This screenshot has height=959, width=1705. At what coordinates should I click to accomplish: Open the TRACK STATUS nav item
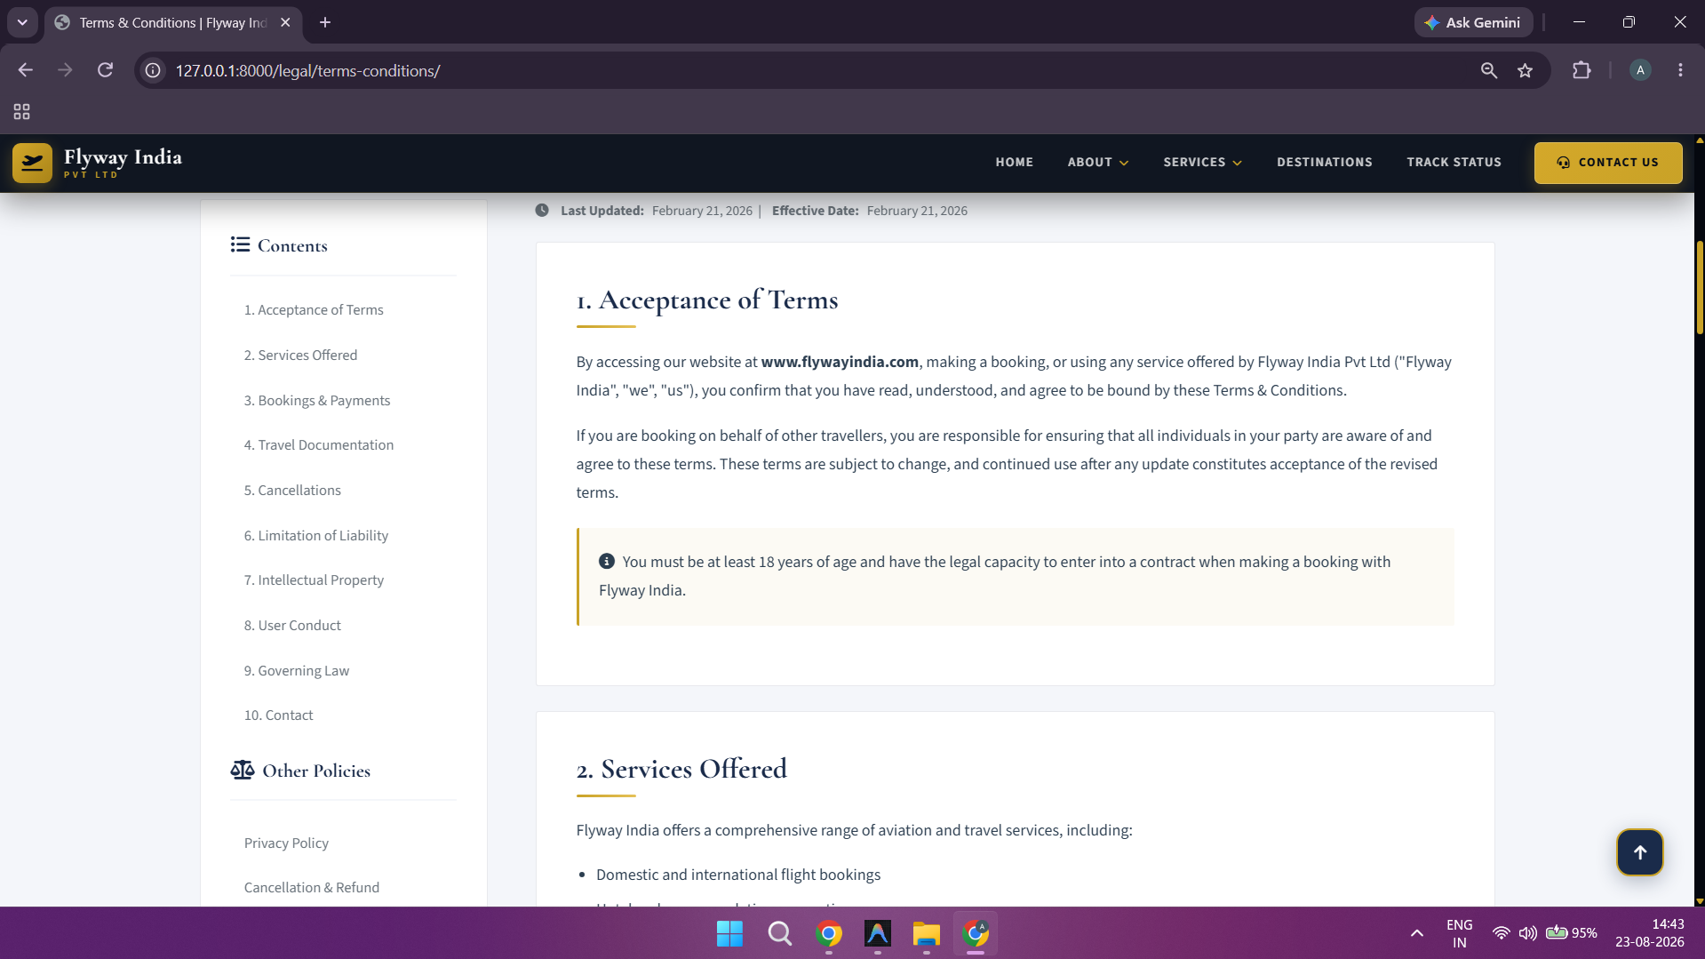(1454, 162)
